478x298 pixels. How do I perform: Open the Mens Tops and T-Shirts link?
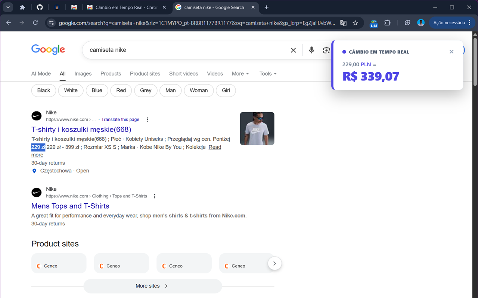pyautogui.click(x=70, y=206)
